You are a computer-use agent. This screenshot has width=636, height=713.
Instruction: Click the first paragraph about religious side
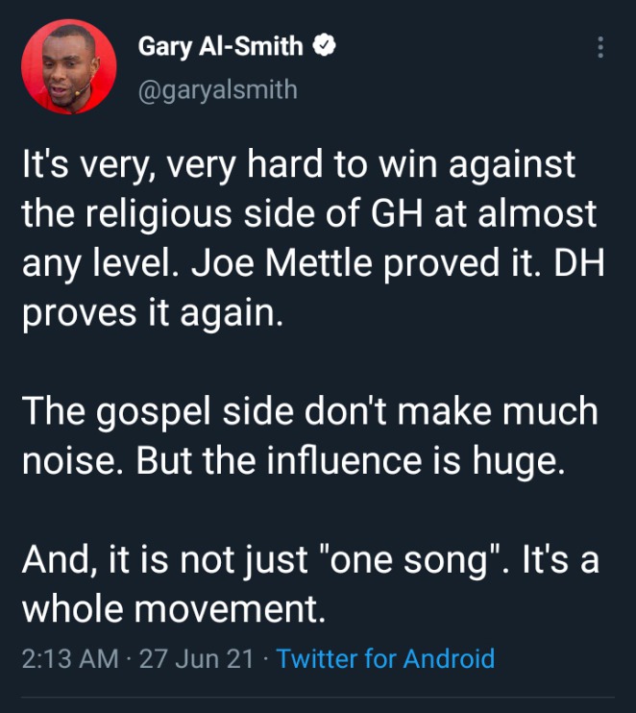tap(307, 239)
